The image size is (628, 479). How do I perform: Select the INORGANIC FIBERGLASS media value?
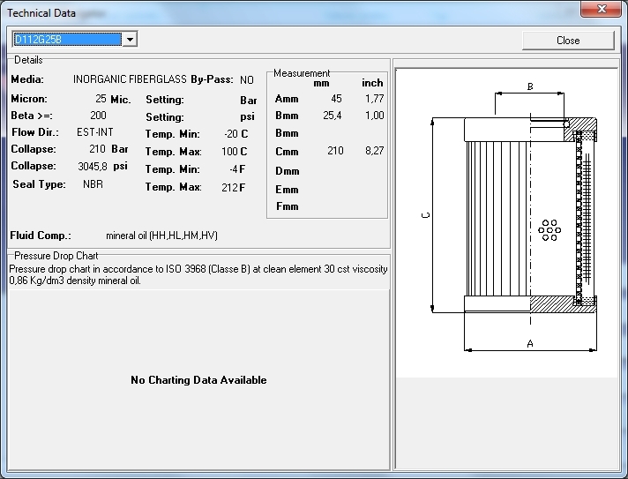click(x=130, y=79)
